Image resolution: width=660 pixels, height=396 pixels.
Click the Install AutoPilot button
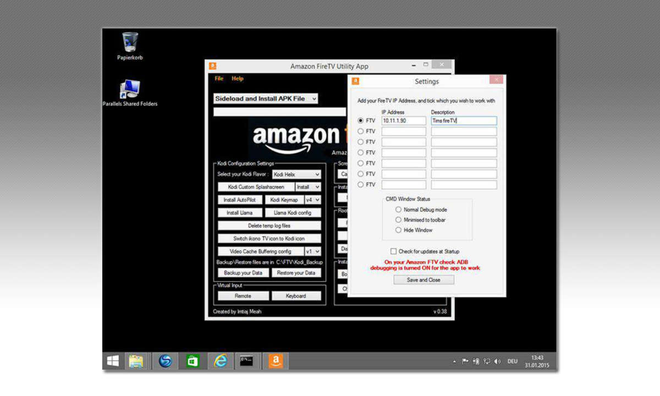[x=240, y=200]
